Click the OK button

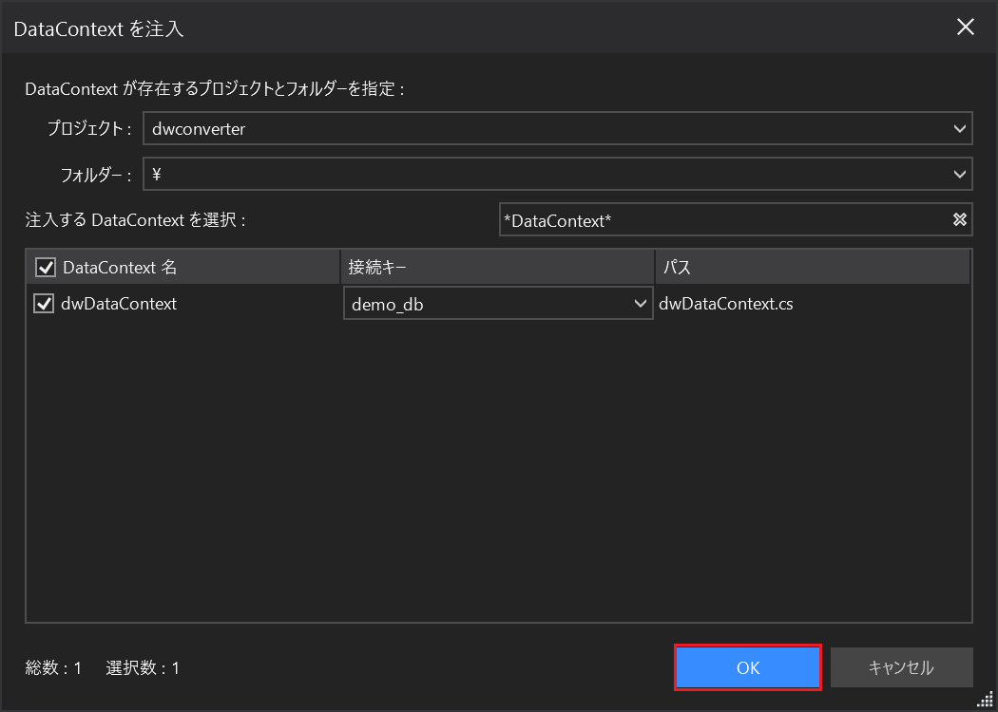pos(747,667)
